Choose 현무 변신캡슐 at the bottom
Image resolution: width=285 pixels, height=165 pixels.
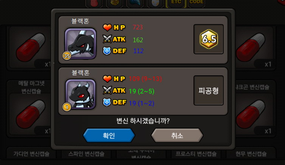(251, 154)
